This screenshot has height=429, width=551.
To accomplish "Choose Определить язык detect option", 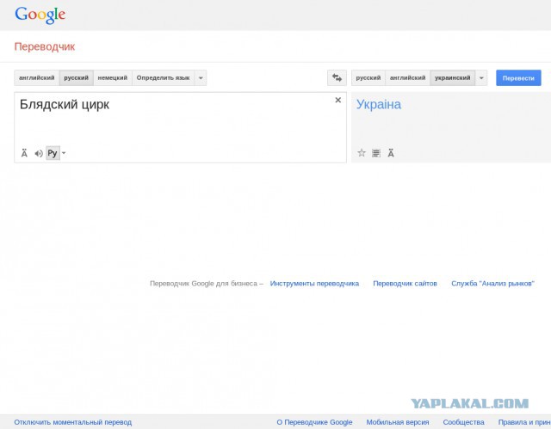I will pos(163,77).
